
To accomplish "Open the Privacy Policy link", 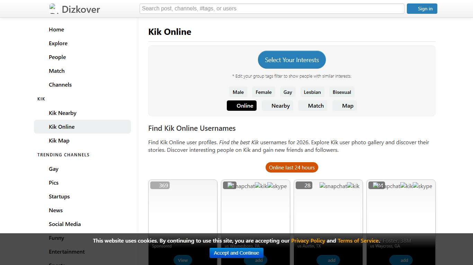I will [308, 241].
